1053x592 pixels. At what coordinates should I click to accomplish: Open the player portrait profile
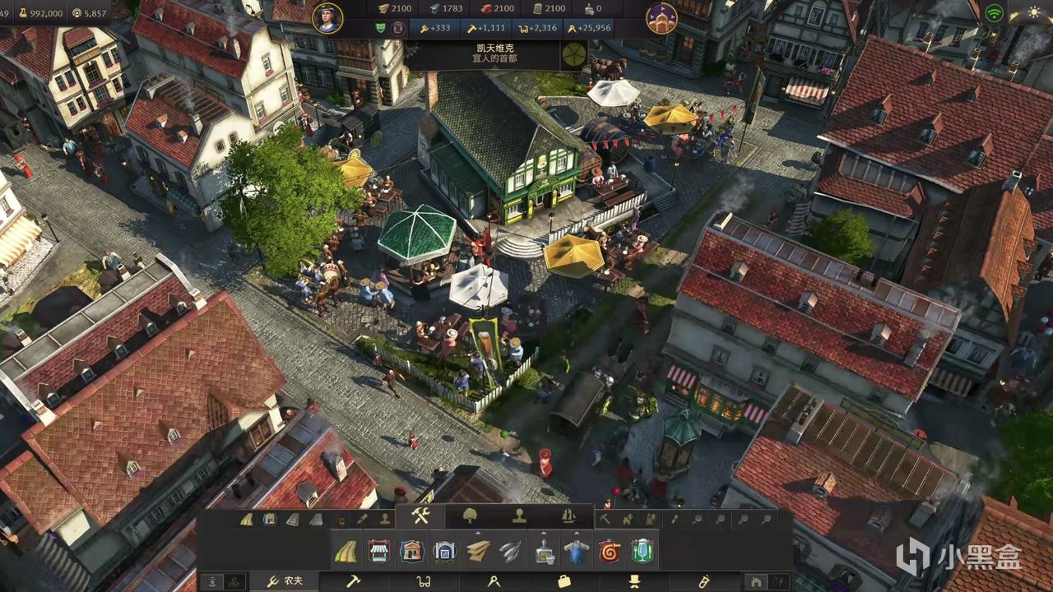point(327,18)
